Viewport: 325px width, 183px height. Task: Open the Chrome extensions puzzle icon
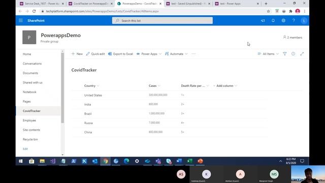(290, 11)
